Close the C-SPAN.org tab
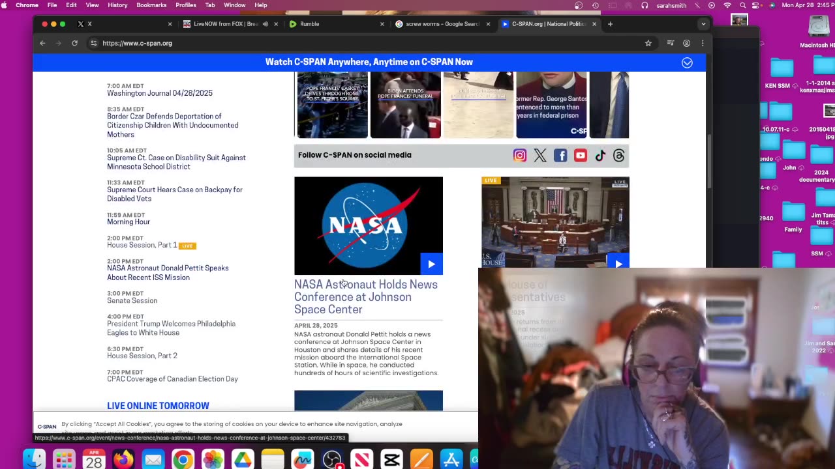Image resolution: width=835 pixels, height=469 pixels. tap(594, 24)
